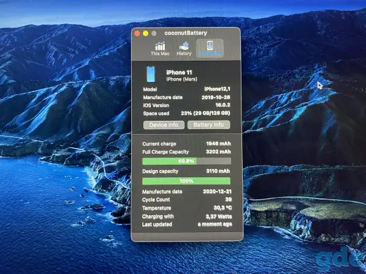Click the coconutBattery window title

(185, 33)
